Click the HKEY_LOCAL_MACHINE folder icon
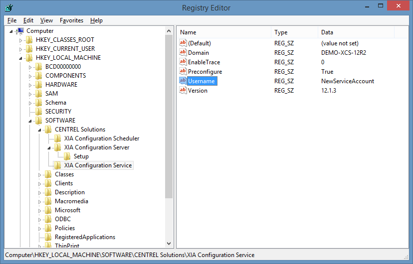413x264 pixels. tap(29, 58)
